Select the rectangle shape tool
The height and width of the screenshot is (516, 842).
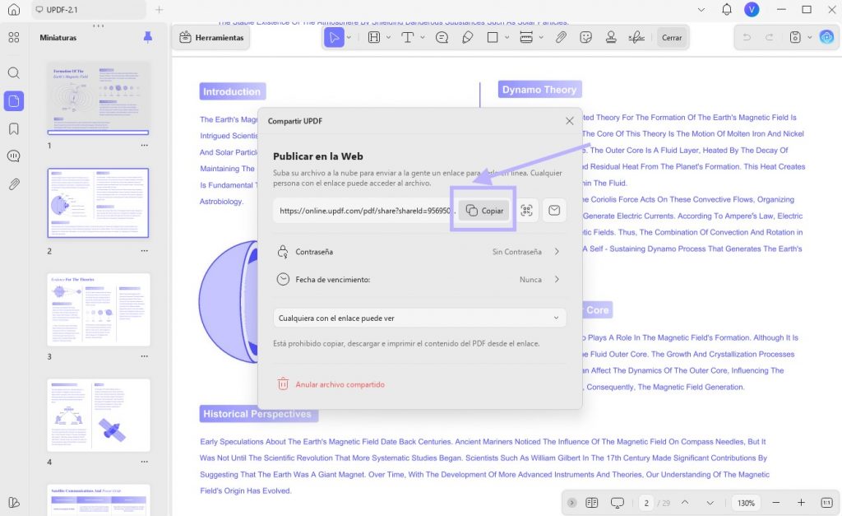point(493,37)
